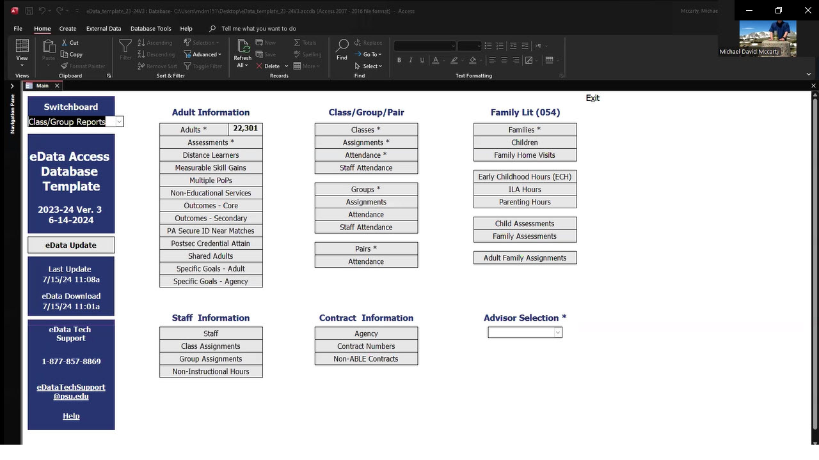
Task: Click the Save record icon
Action: click(259, 54)
